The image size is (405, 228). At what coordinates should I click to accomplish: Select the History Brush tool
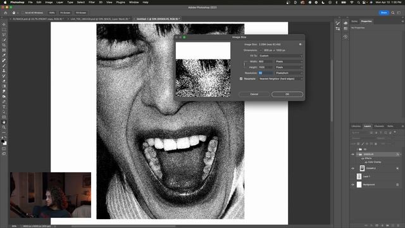[4, 76]
